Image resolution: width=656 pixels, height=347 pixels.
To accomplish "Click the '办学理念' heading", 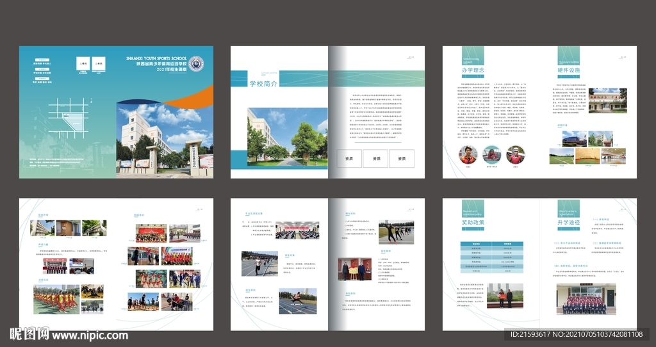I will [x=473, y=70].
